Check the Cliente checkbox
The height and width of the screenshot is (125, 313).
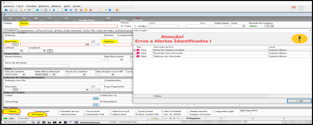click(x=7, y=111)
